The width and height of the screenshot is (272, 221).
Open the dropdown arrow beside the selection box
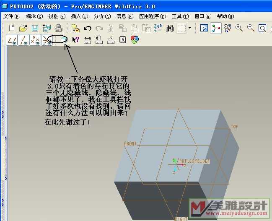pos(189,28)
